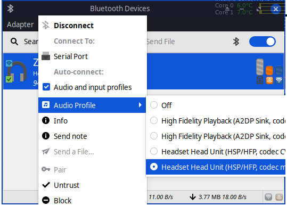Click the Bluetooth Devices window title
Image resolution: width=287 pixels, height=206 pixels.
120,9
